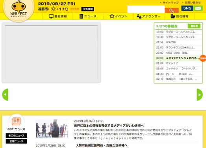Open headline 大熊町長選に副町長・吉田氏立候補へ
The image size is (206, 148).
[102, 145]
